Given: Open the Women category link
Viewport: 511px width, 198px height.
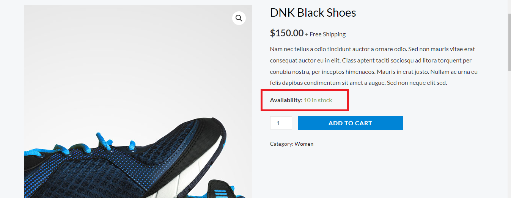Looking at the screenshot, I should (304, 144).
